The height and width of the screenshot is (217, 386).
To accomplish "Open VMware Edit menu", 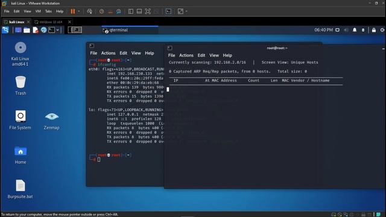I will pos(16,11).
